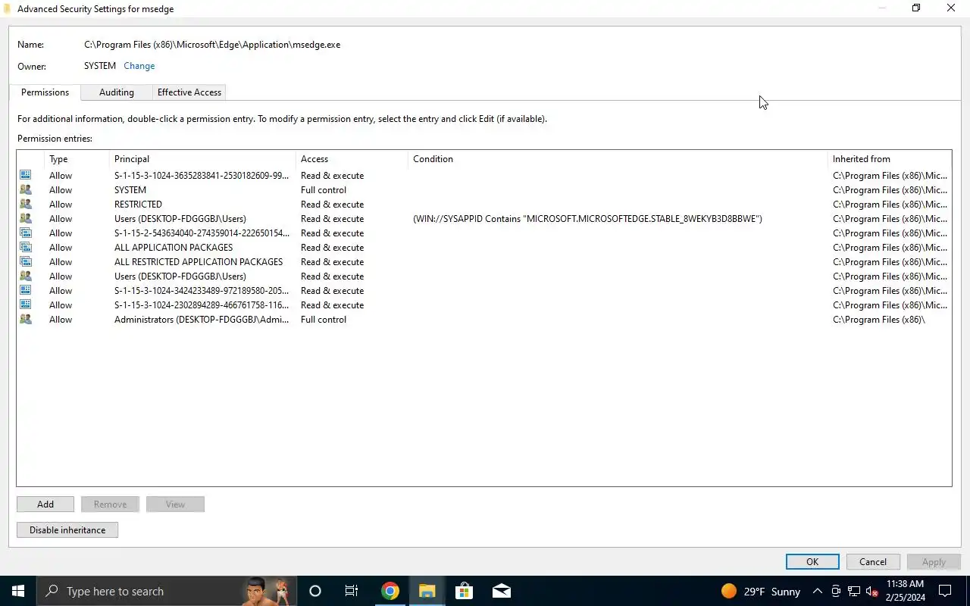Click inherited path C:\Program Files (x86)\ for Administrators
The image size is (970, 606).
(x=879, y=320)
